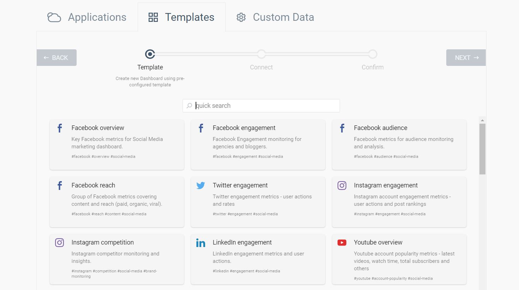Click the scrollbar up arrow
This screenshot has height=290, width=519.
click(482, 120)
